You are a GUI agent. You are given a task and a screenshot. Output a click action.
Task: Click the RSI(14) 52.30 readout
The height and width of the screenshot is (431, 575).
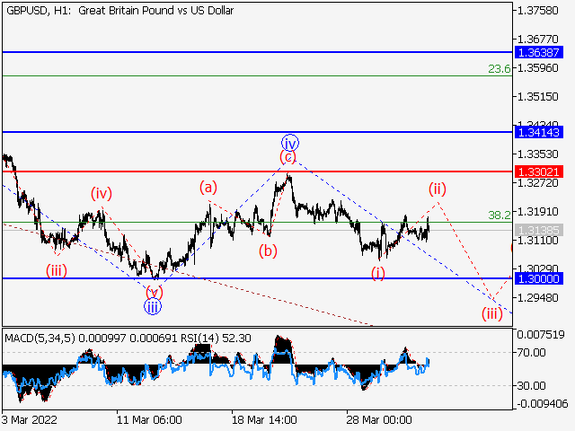click(216, 338)
